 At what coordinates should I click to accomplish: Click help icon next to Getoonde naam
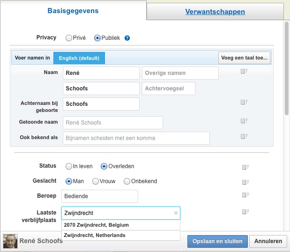tap(244, 121)
